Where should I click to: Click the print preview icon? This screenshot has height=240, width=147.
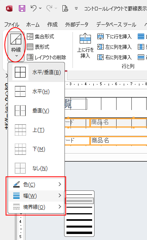click(65, 8)
